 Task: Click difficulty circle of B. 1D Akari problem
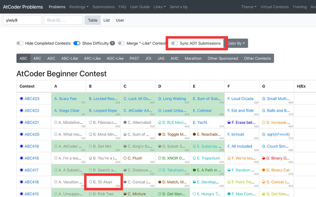(91, 182)
